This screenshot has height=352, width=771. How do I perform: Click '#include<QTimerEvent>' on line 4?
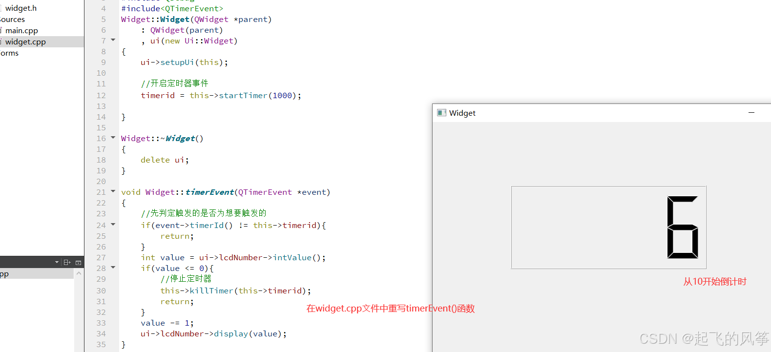172,8
